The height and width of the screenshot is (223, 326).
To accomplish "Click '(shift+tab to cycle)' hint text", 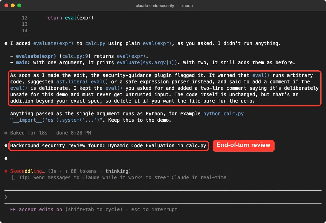I will [94, 210].
